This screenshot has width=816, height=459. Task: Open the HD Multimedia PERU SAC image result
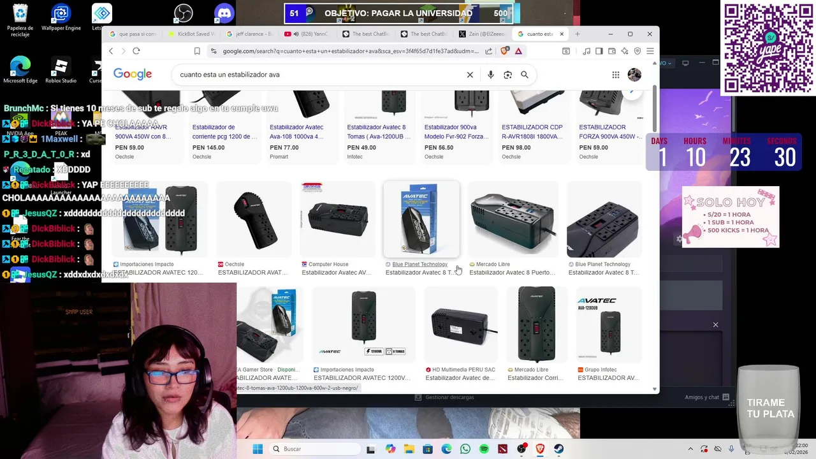click(462, 324)
